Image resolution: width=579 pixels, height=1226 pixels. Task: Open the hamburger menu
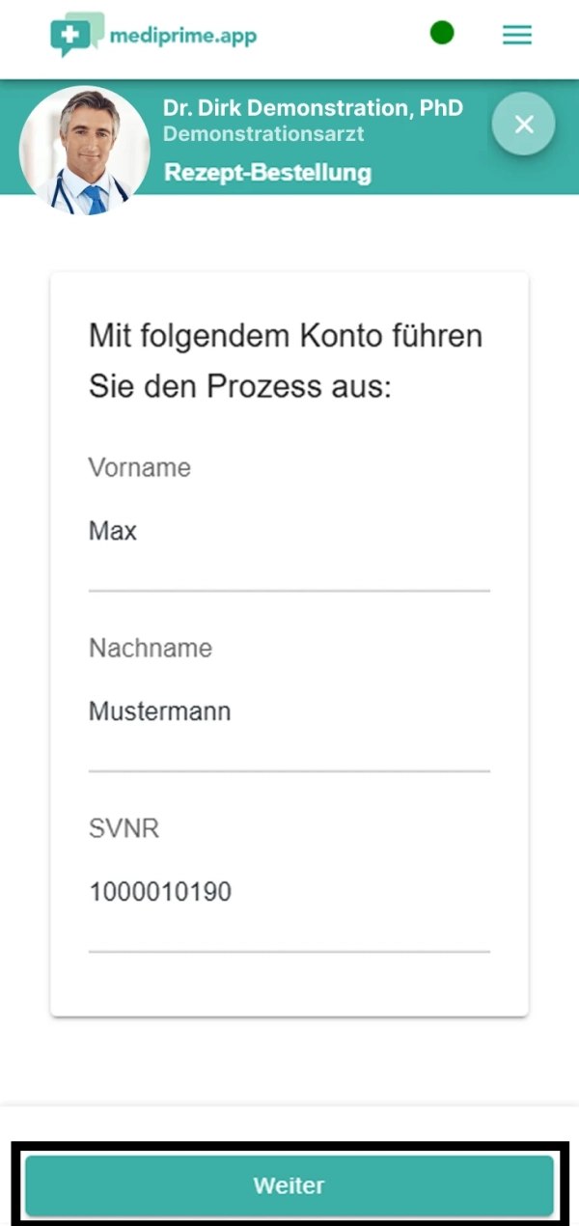point(517,35)
